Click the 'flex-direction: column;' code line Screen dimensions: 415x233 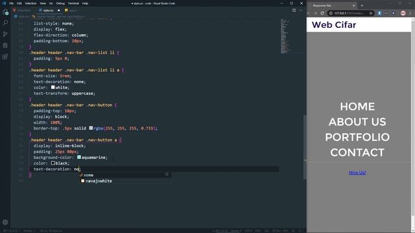(61, 35)
